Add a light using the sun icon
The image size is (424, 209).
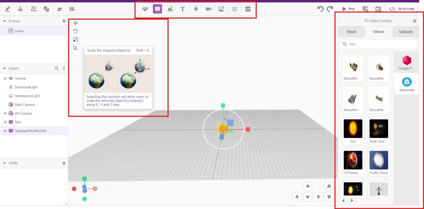coord(196,9)
